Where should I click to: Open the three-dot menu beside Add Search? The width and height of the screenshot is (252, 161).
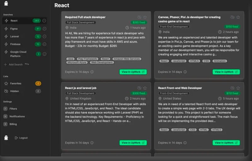pos(27,64)
